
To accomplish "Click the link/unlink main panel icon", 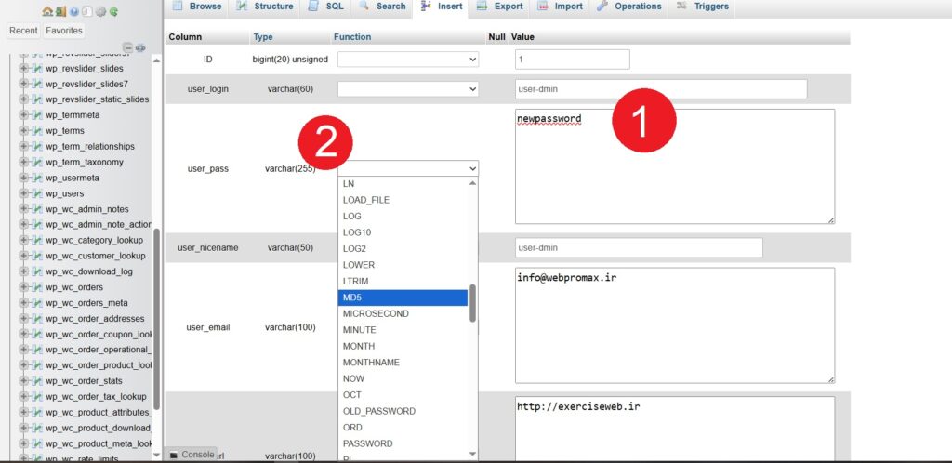I will click(x=140, y=48).
